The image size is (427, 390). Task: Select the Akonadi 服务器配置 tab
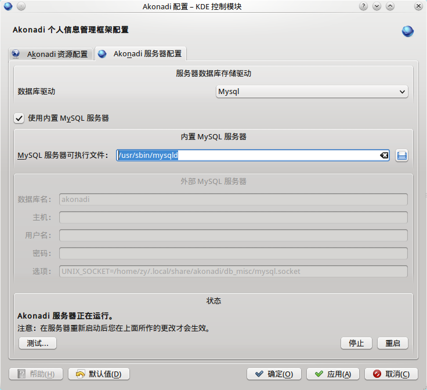click(x=140, y=53)
